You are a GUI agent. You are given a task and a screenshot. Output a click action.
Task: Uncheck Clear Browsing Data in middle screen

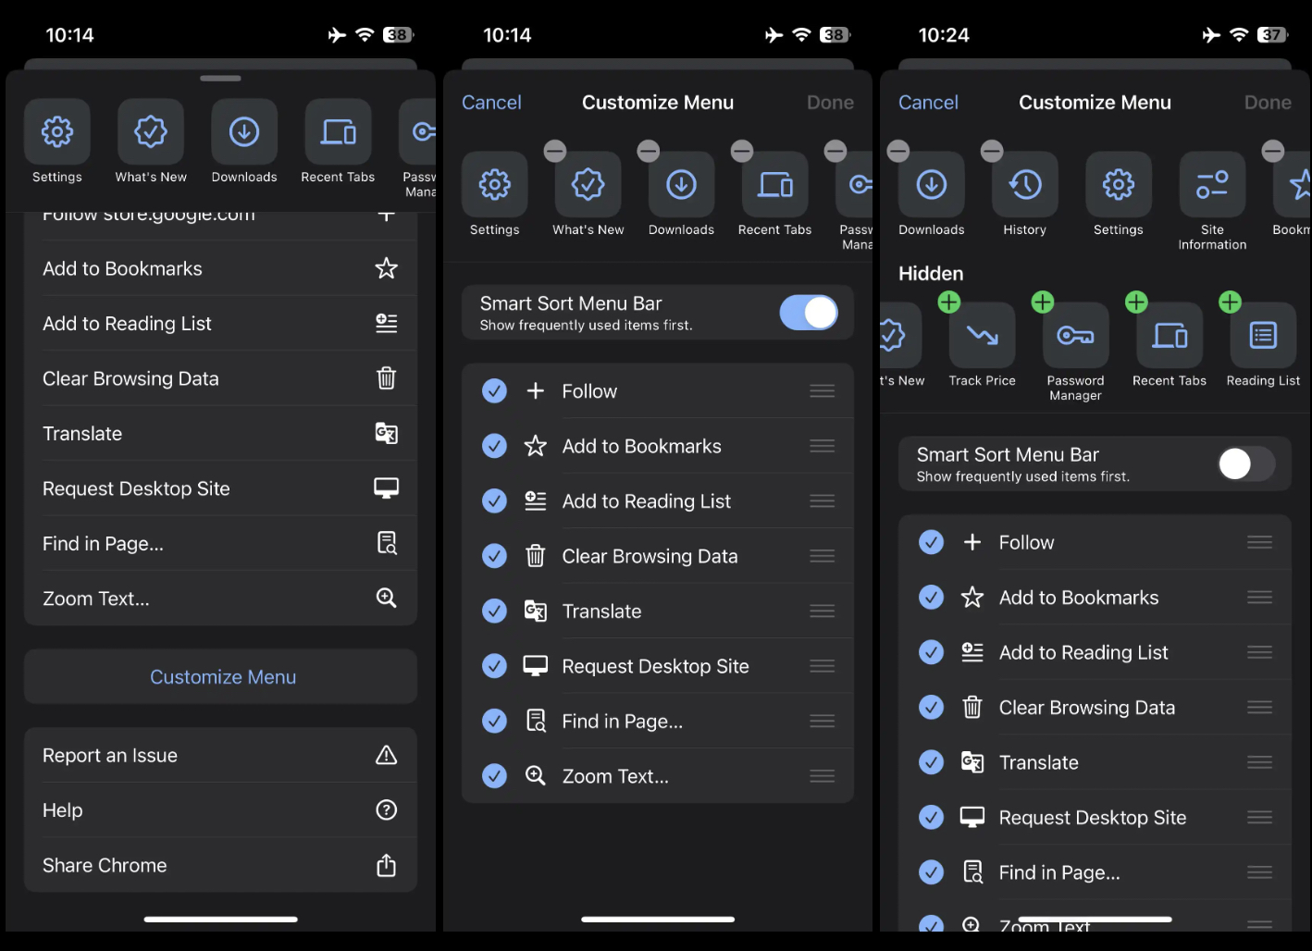tap(495, 556)
